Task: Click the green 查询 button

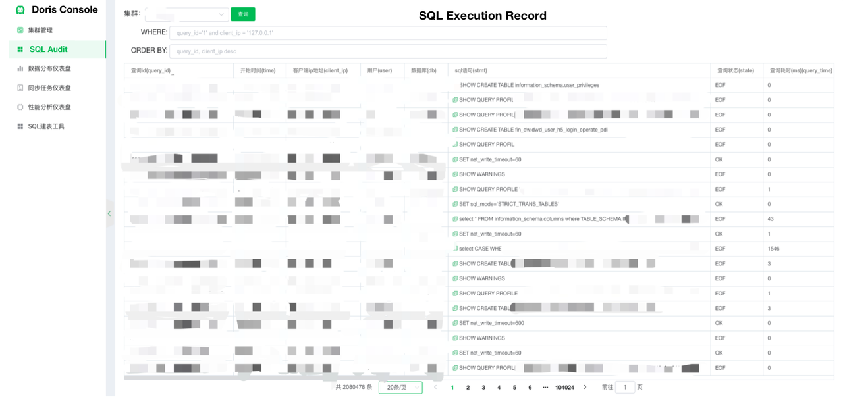Action: coord(243,14)
